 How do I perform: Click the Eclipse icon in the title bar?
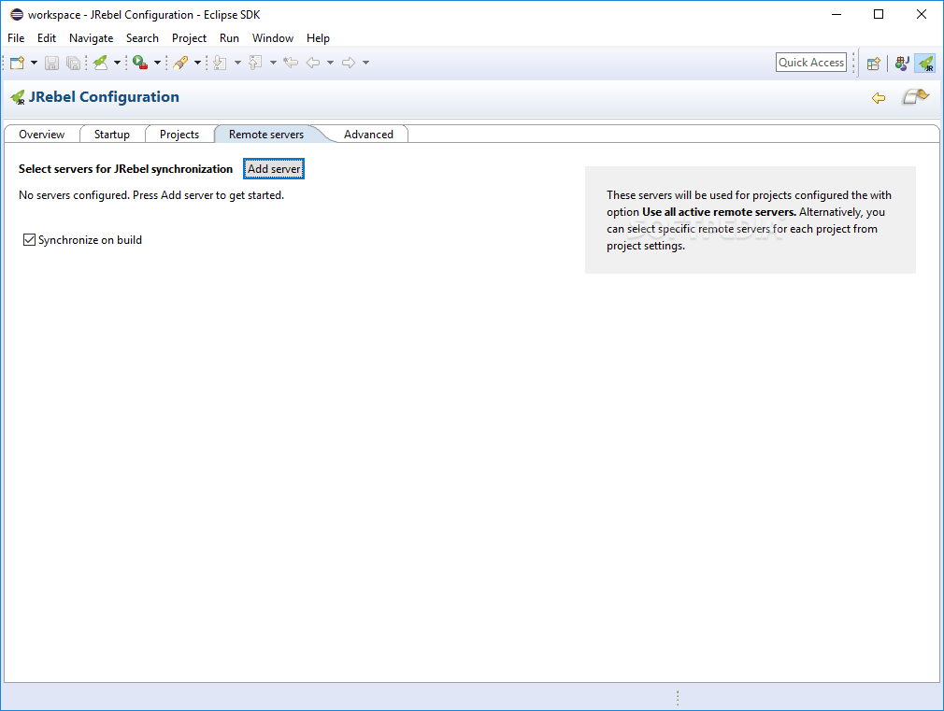[x=17, y=14]
